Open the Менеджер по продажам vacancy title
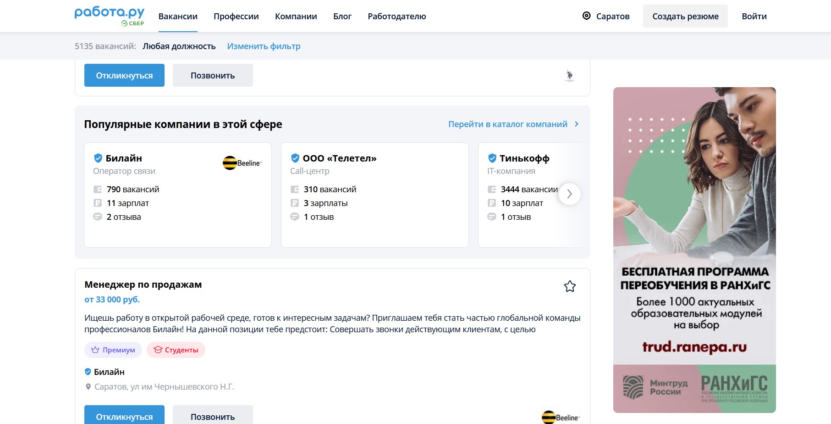This screenshot has height=424, width=831. [143, 285]
